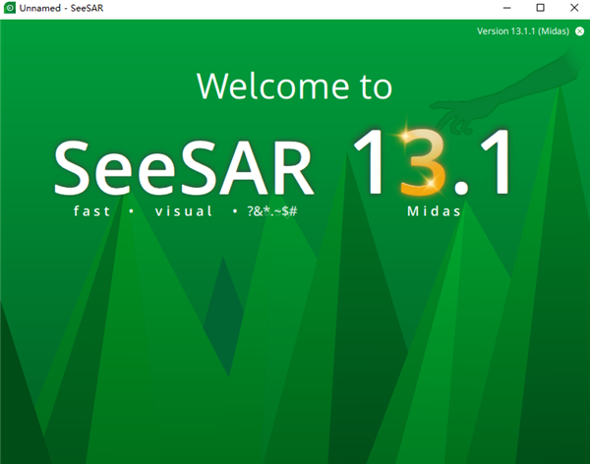Click the Version 13.1.1 (Midas) label
Image resolution: width=590 pixels, height=464 pixels.
coord(522,31)
